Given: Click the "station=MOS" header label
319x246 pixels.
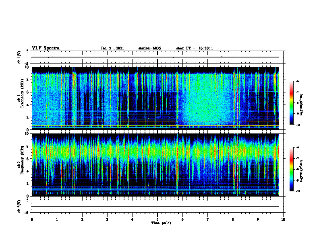Looking at the screenshot, I should click(150, 48).
